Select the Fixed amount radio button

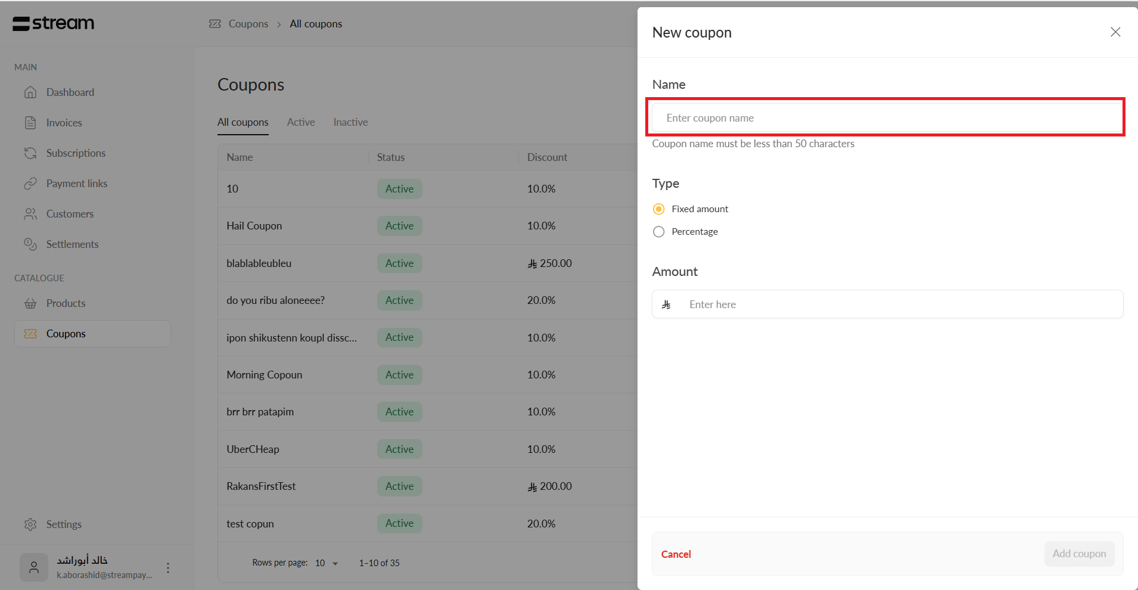[658, 209]
